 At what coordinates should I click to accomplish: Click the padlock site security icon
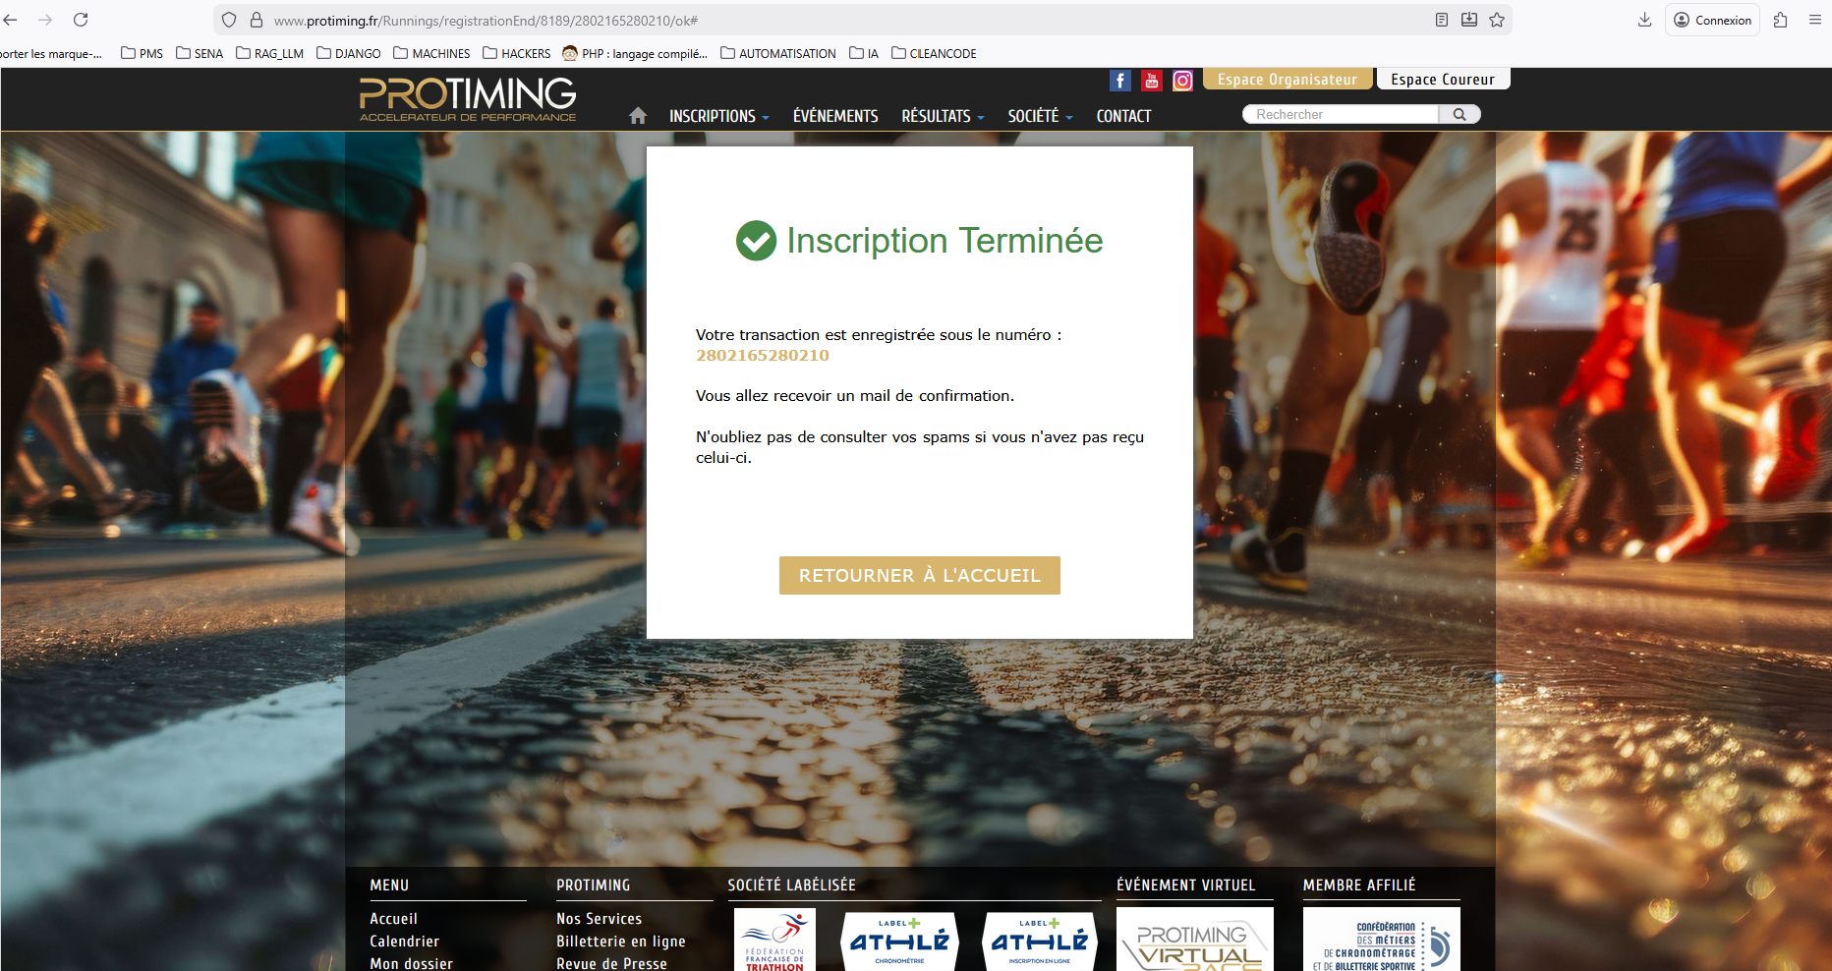pyautogui.click(x=257, y=20)
